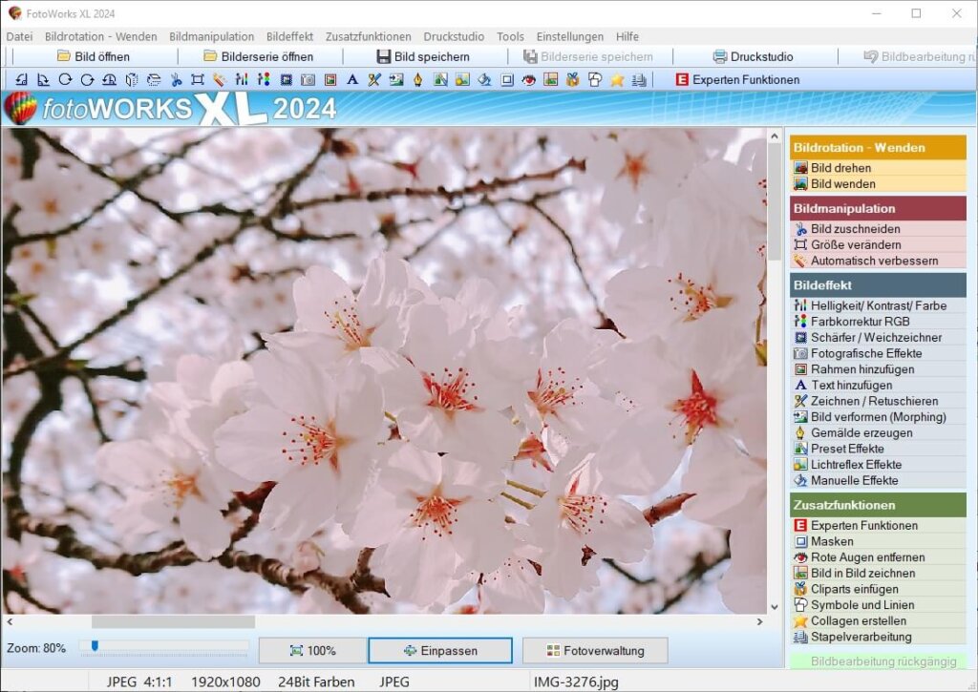The width and height of the screenshot is (978, 692).
Task: Open the Tools menu
Action: tap(509, 36)
